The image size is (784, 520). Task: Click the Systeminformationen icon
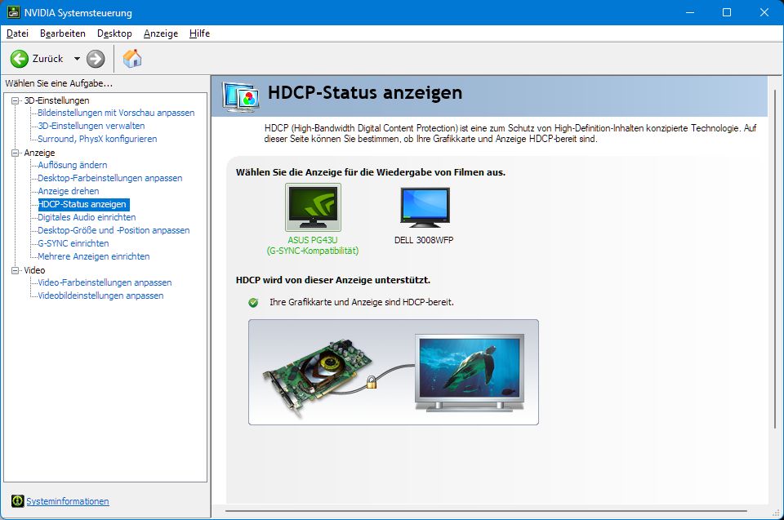point(17,501)
